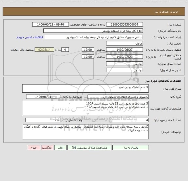This screenshot has width=188, height=181.
Task: Select the شماره نیاز field 1200003593000009
Action: point(124,24)
